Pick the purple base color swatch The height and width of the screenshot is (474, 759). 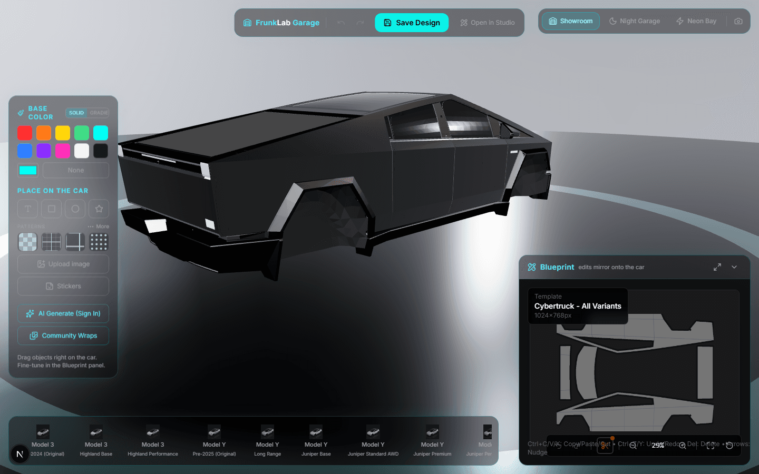(x=44, y=151)
